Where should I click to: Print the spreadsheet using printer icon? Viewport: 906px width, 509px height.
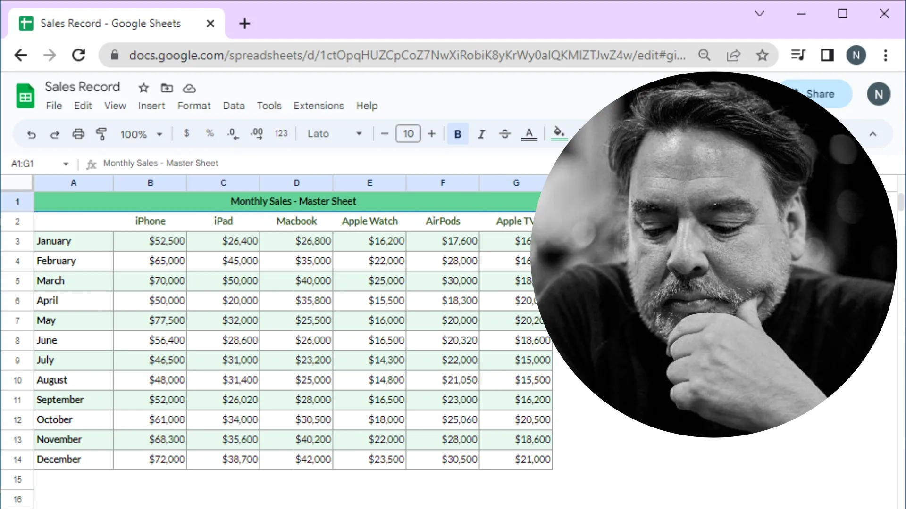(x=78, y=134)
